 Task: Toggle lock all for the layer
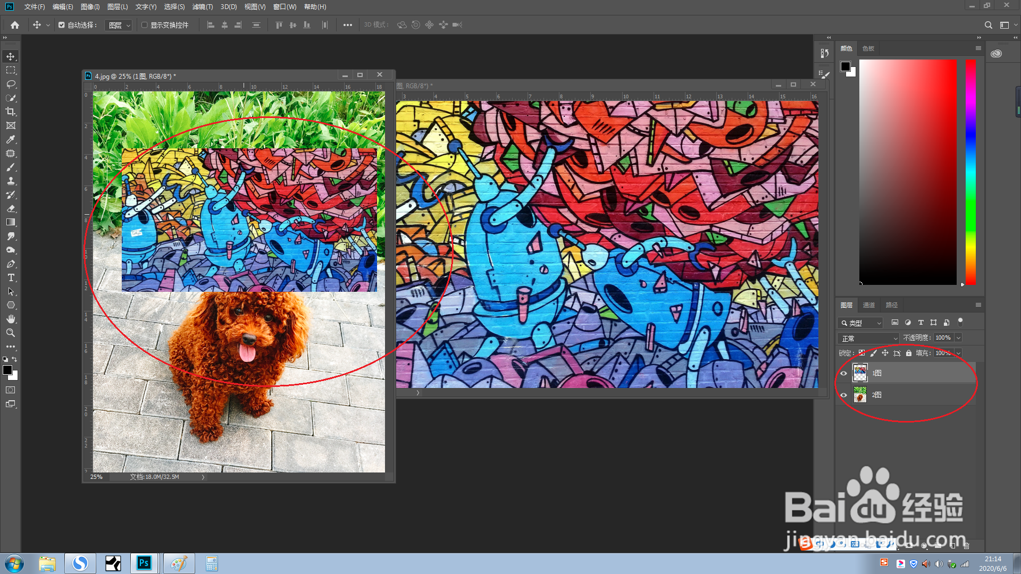(x=909, y=353)
